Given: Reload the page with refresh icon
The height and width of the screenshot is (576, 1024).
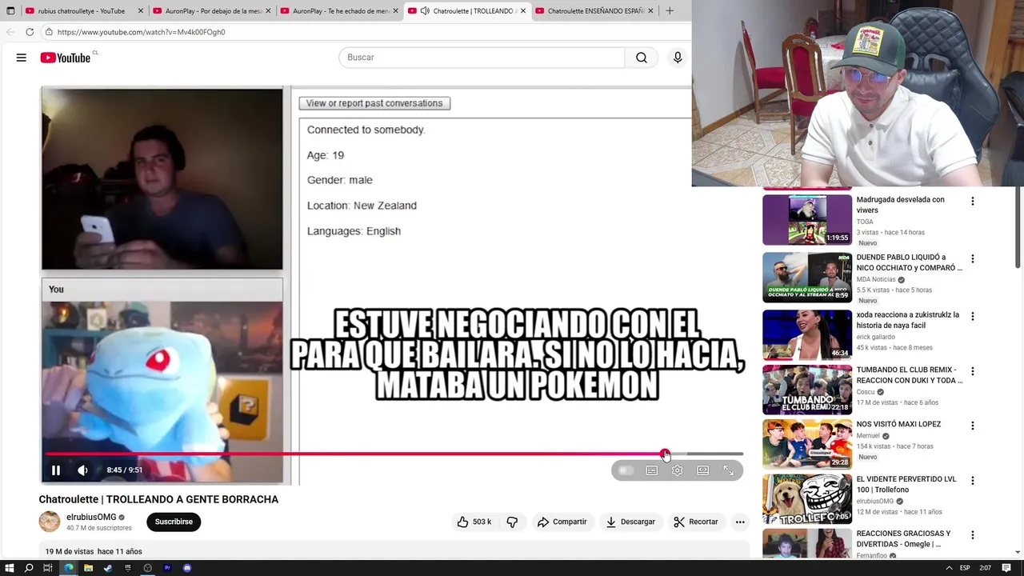Looking at the screenshot, I should [30, 32].
